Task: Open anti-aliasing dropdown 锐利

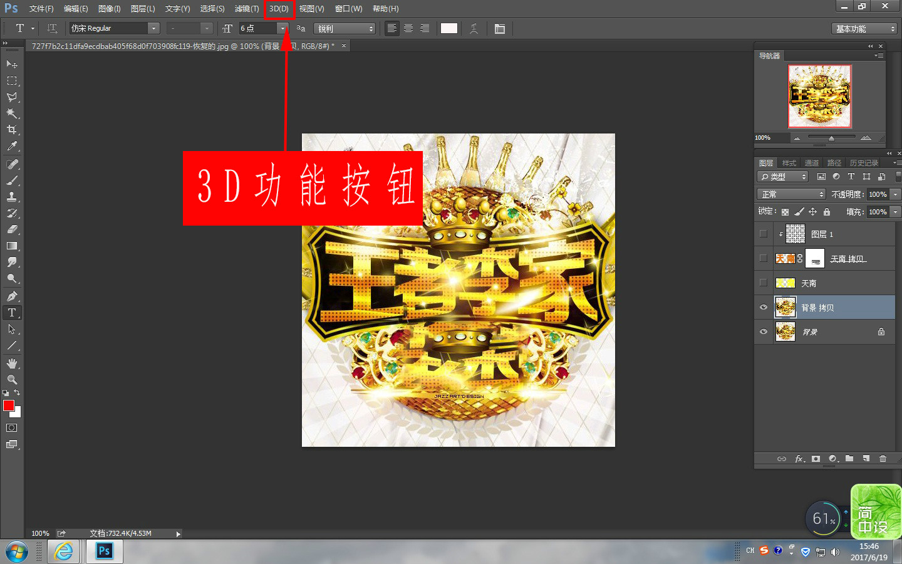Action: click(345, 29)
